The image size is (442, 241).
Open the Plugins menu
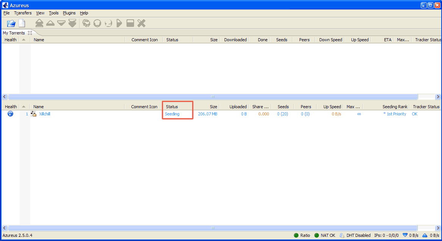coord(69,13)
